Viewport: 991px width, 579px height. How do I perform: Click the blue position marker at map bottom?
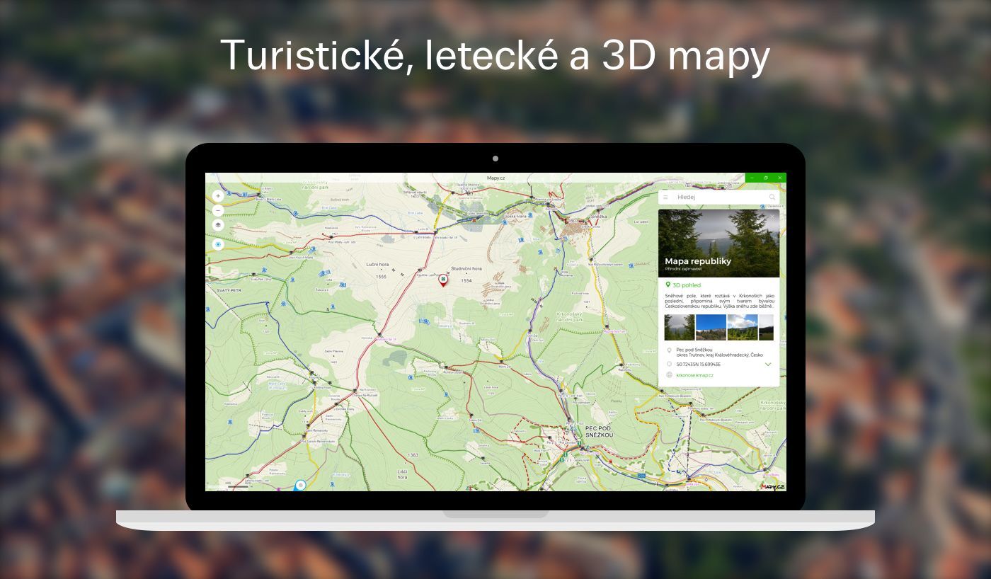(300, 486)
